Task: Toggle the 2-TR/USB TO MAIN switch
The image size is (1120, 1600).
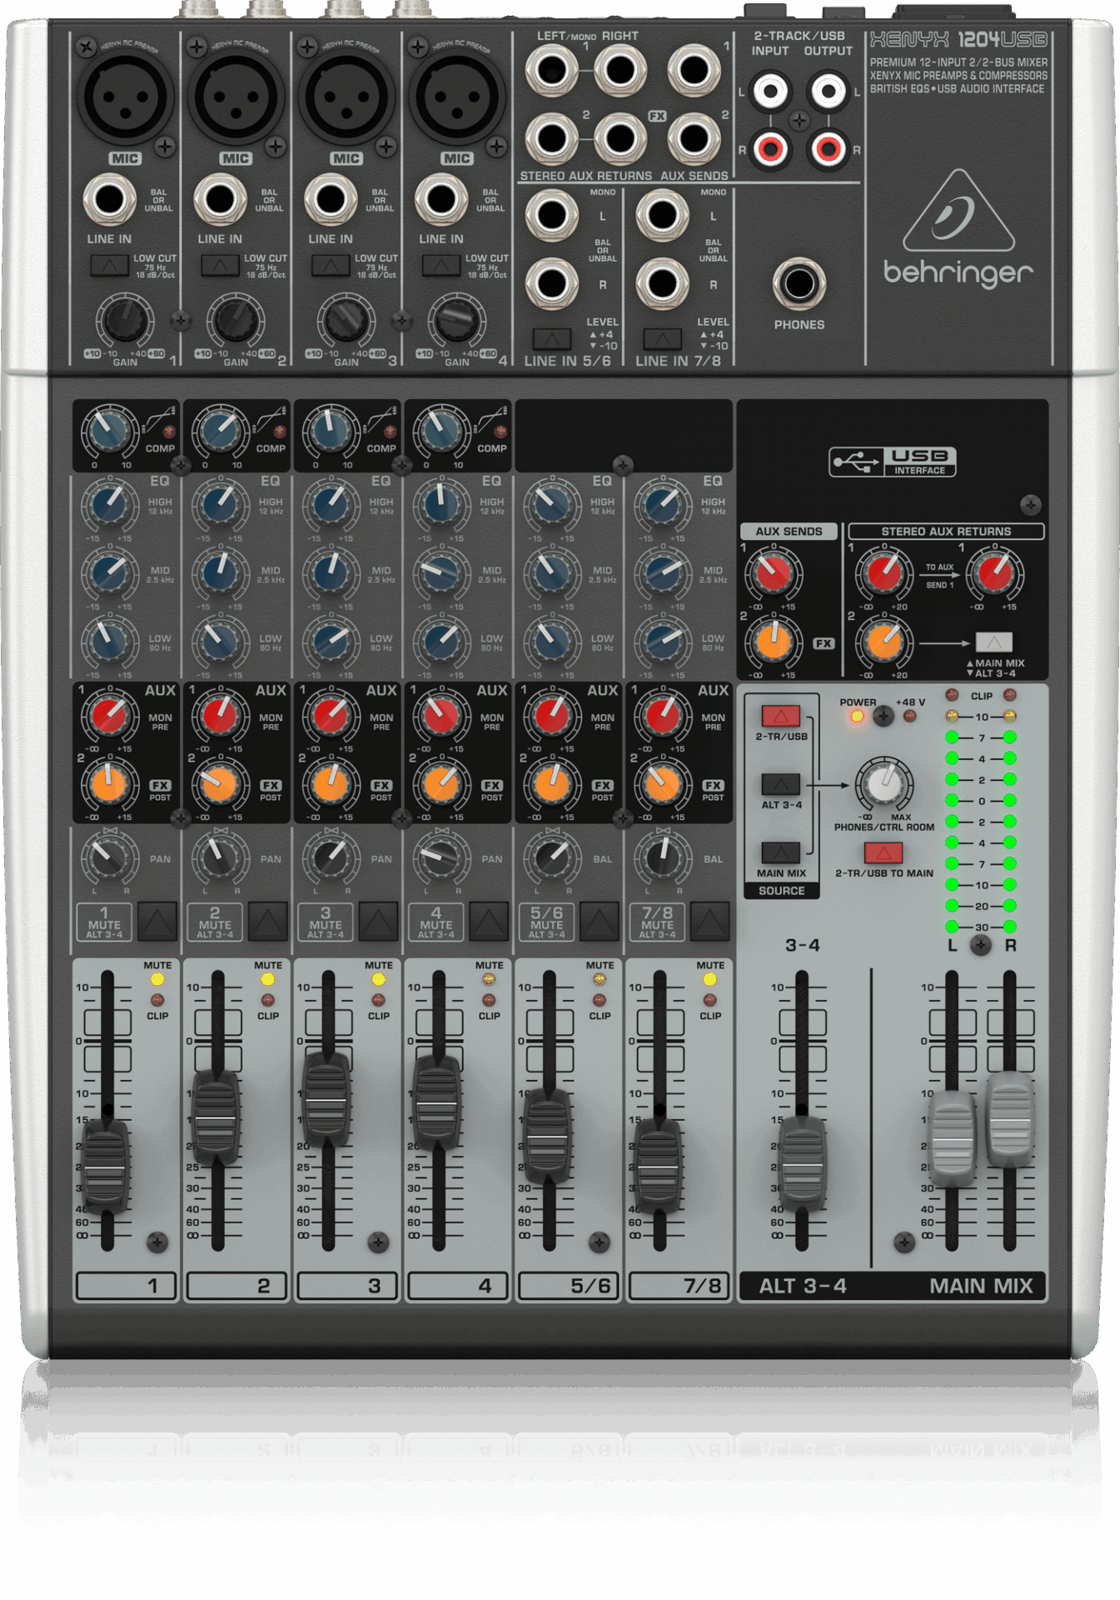Action: coord(883,852)
